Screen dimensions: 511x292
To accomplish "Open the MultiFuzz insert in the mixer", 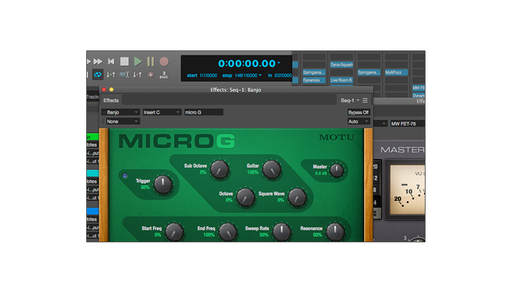I will [x=396, y=72].
